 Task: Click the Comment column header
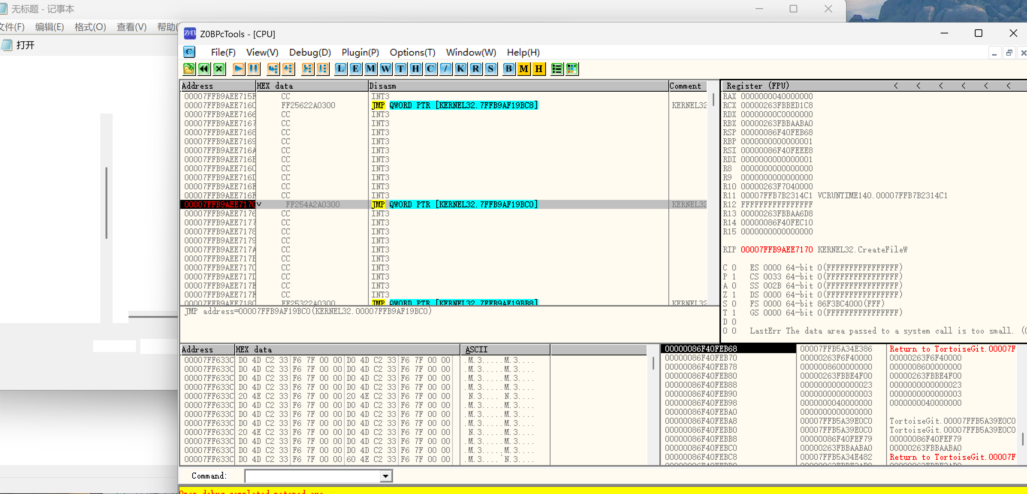[687, 86]
